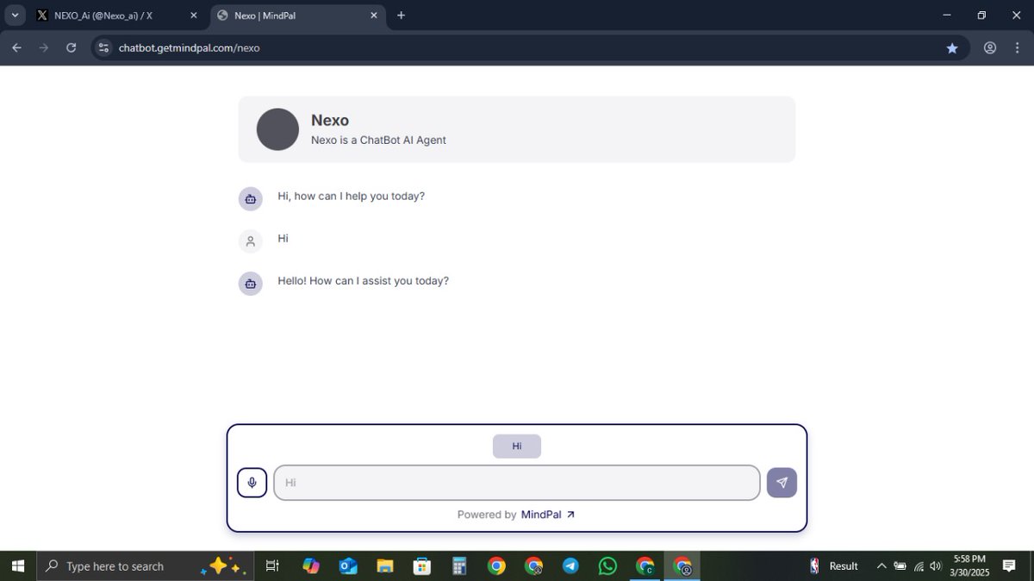Click inside the chat message input field
This screenshot has width=1034, height=581.
click(x=517, y=483)
